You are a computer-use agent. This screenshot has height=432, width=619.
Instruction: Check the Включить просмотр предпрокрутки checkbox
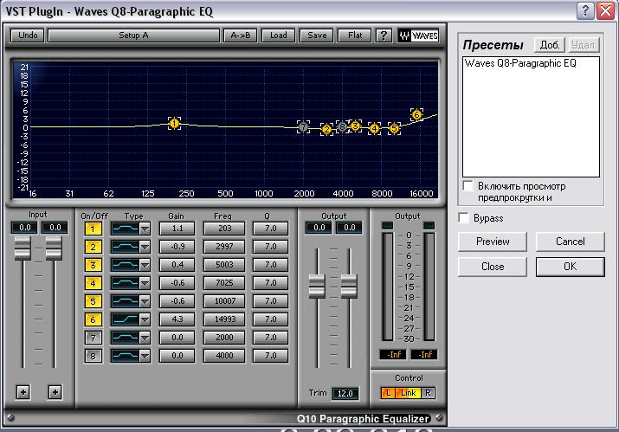[467, 186]
